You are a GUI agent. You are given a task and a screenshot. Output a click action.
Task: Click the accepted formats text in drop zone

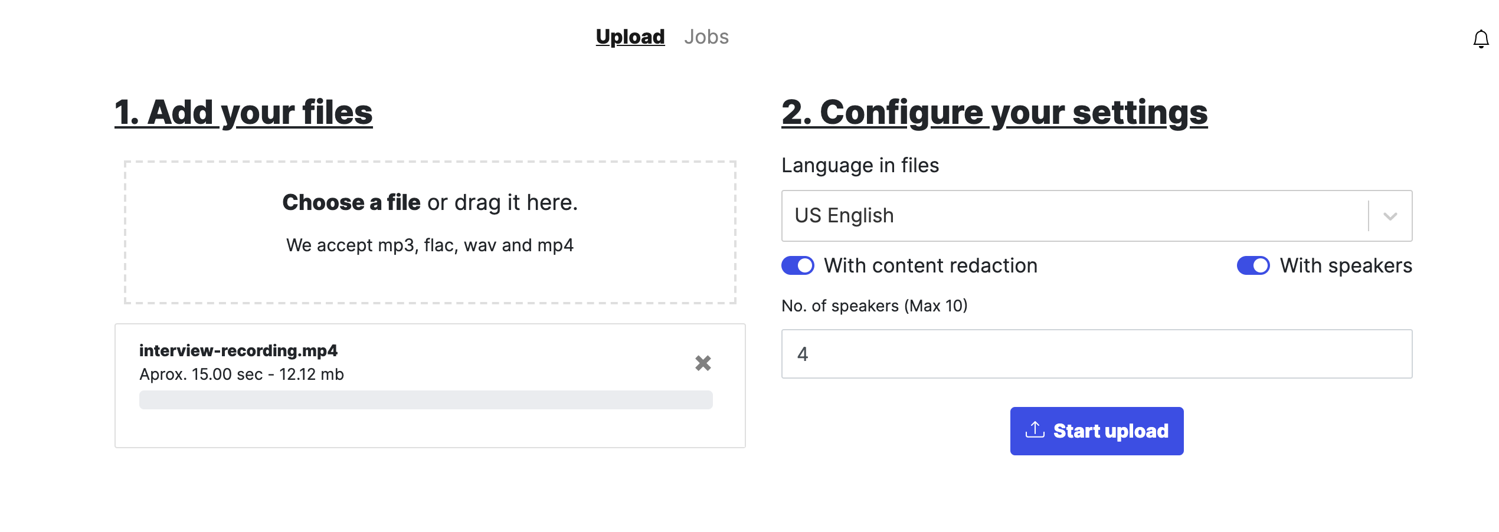click(430, 245)
